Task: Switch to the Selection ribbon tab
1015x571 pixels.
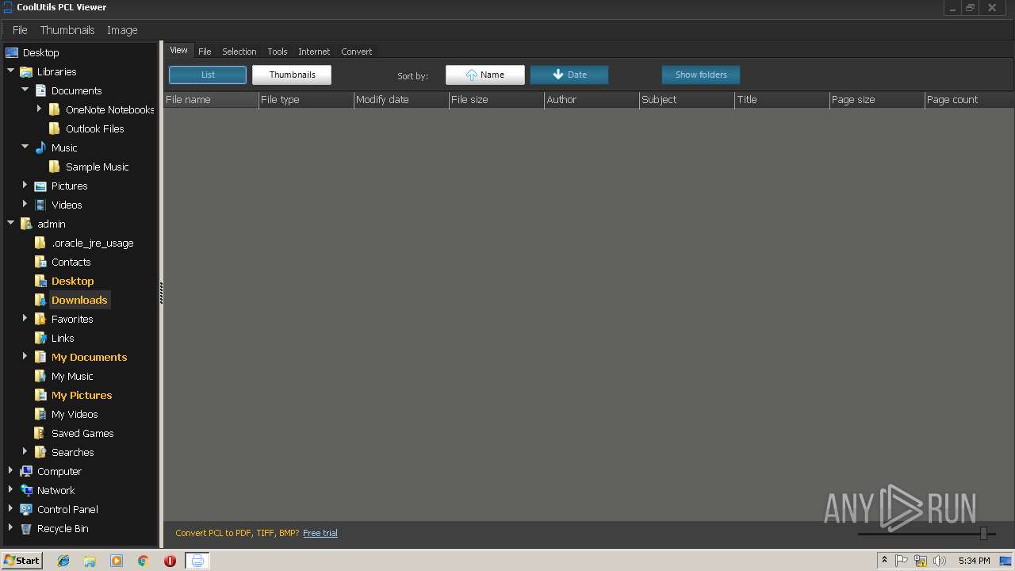Action: coord(239,52)
